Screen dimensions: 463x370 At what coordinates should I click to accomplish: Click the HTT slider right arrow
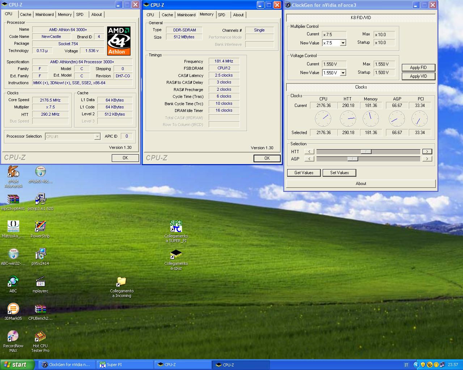427,151
